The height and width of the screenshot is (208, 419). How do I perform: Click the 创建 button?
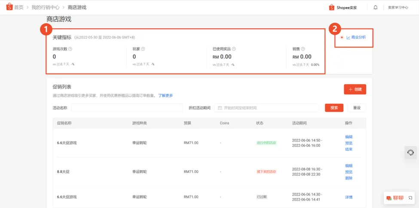point(355,89)
